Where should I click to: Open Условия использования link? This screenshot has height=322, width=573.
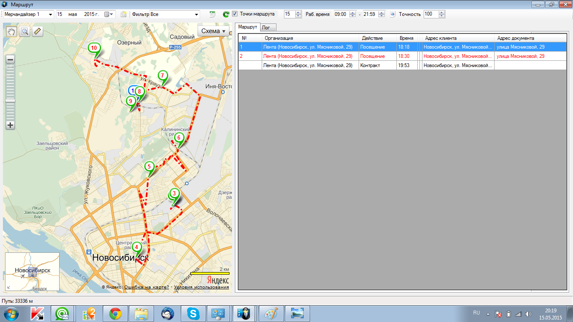(201, 287)
